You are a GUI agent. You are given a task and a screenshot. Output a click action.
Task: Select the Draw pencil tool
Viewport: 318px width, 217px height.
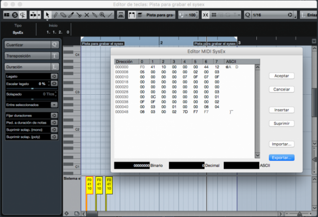[57, 15]
